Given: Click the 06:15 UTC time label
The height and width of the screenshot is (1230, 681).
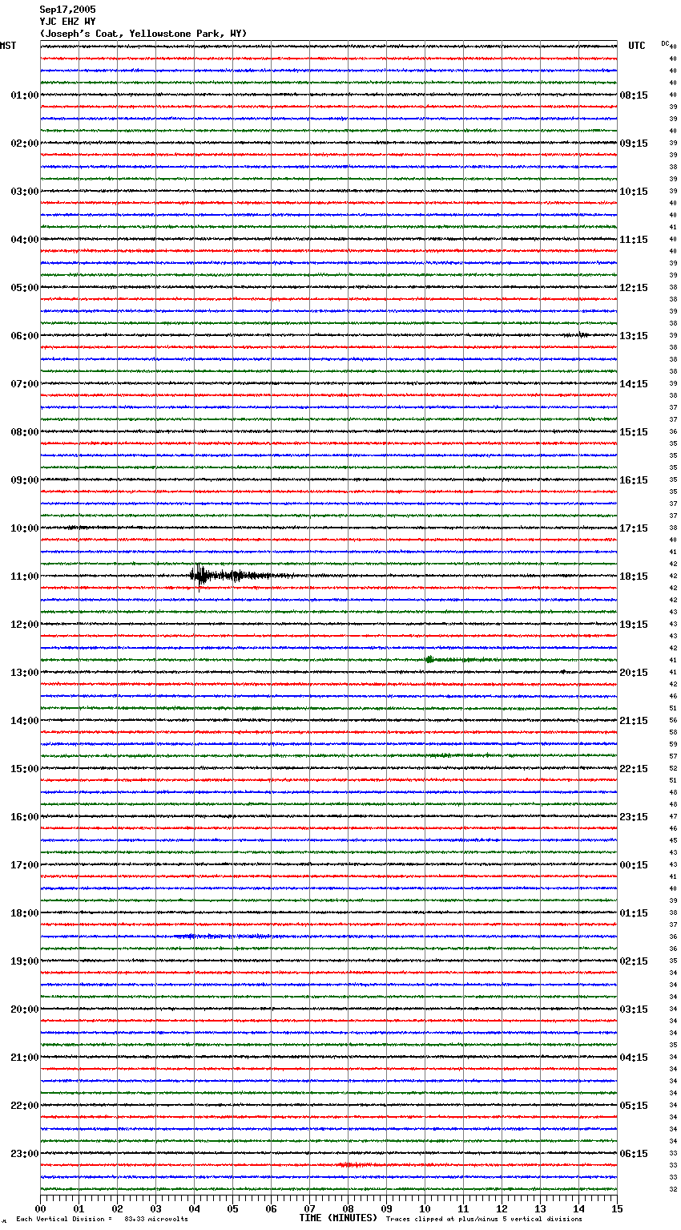Looking at the screenshot, I should (634, 1154).
